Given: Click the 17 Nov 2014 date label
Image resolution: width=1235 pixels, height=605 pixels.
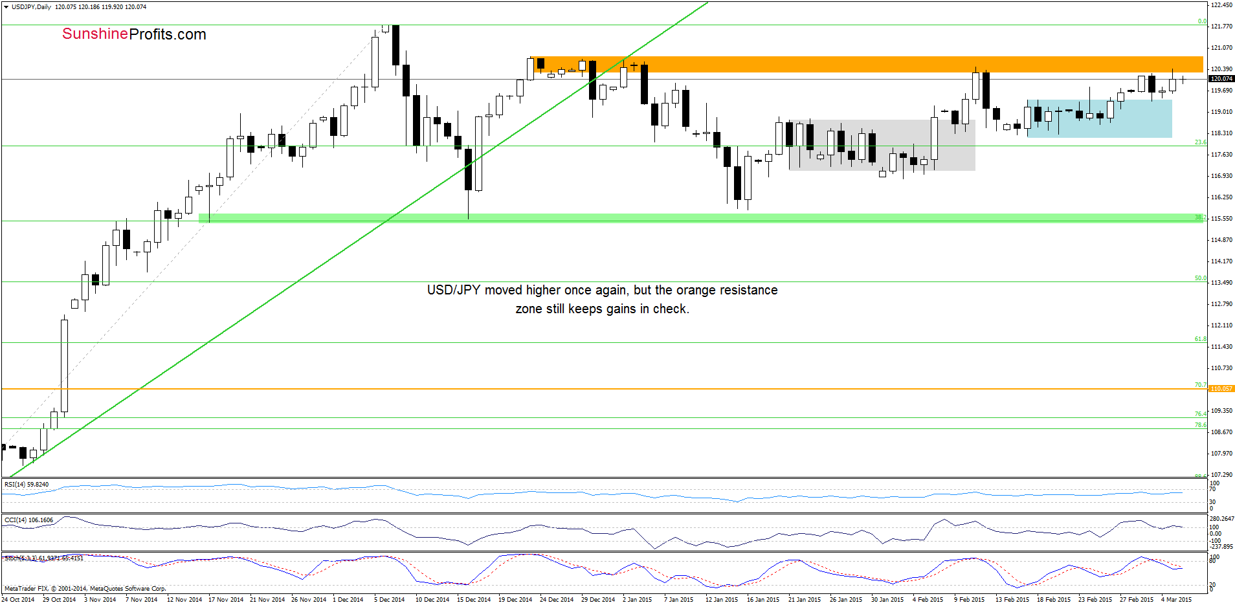Looking at the screenshot, I should click(225, 600).
